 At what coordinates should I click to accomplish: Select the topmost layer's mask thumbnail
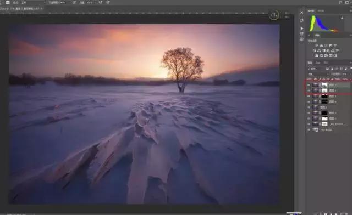click(x=324, y=85)
